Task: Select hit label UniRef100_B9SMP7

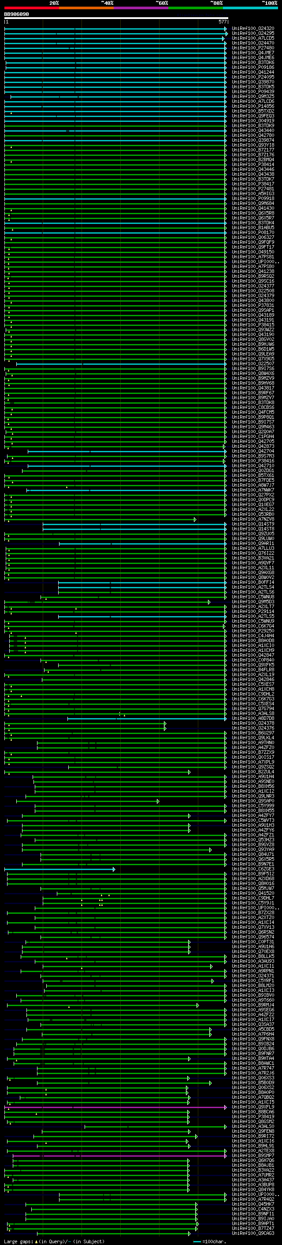Action: pos(253,1156)
